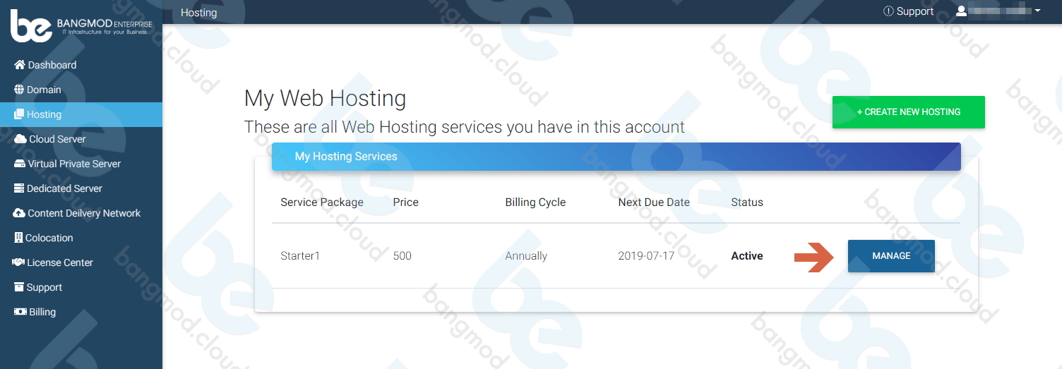Click the Content Delivery Network upload-cloud icon
Viewport: 1062px width, 369px height.
20,213
